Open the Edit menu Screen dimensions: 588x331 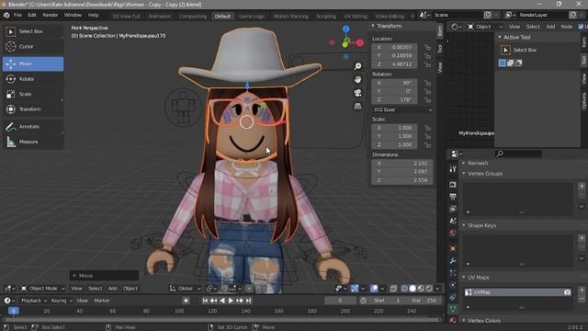point(32,15)
